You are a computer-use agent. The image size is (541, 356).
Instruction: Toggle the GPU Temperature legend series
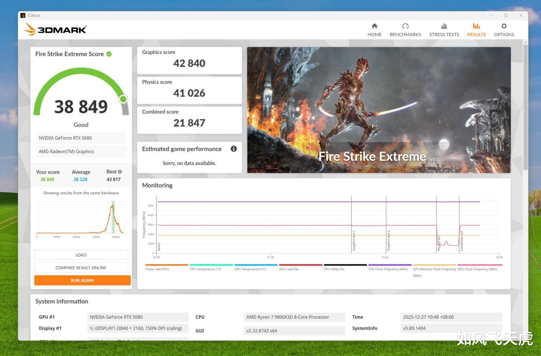click(256, 267)
